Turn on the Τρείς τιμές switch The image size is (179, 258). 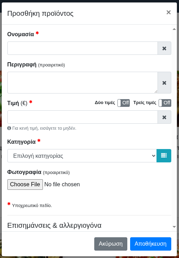tap(165, 103)
